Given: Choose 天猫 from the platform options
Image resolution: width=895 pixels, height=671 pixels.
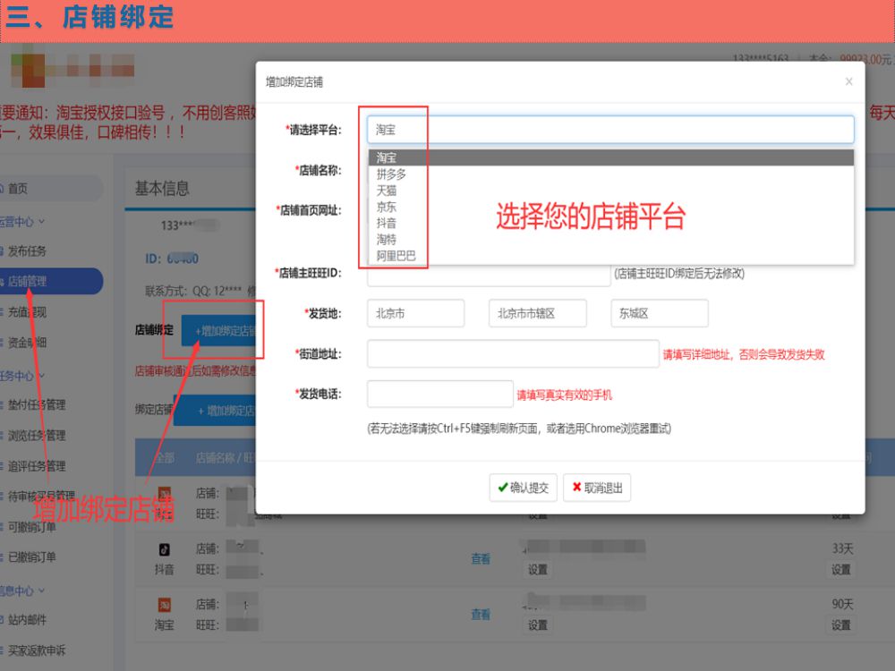Looking at the screenshot, I should 610,191.
